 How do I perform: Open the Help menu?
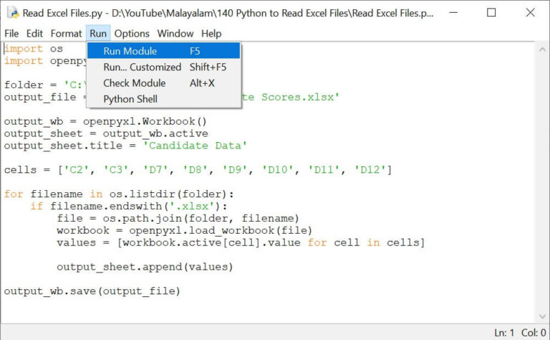211,34
